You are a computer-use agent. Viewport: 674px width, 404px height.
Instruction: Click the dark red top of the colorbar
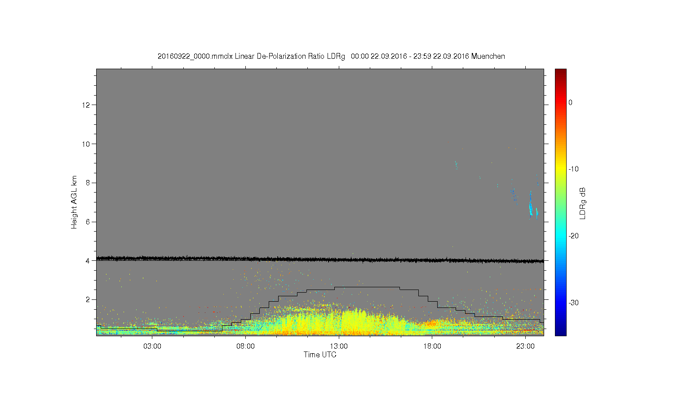point(560,72)
